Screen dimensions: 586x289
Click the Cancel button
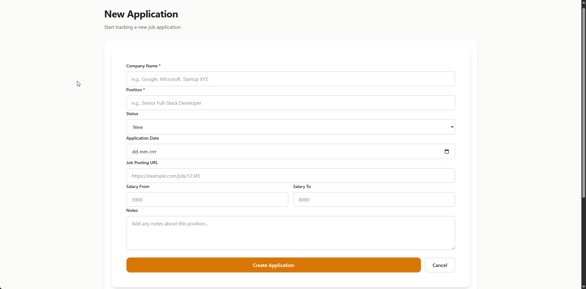439,265
